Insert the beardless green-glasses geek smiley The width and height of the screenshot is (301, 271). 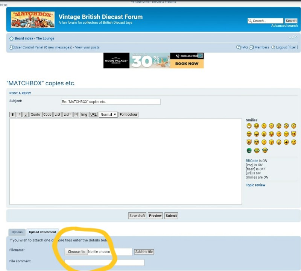(x=257, y=151)
